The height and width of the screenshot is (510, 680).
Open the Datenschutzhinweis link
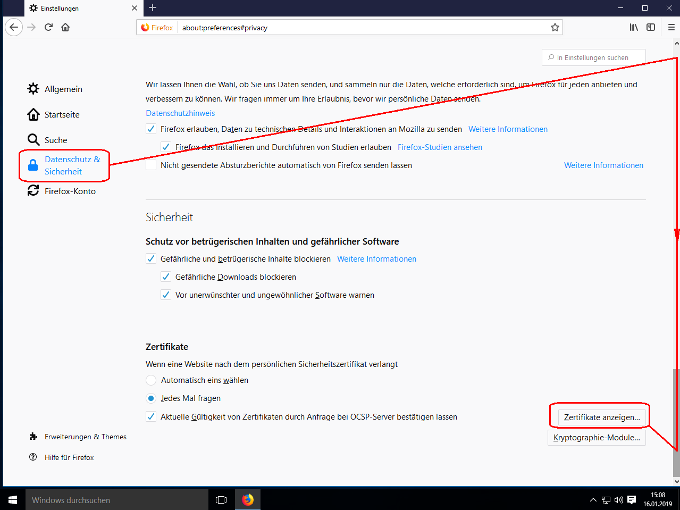tap(180, 113)
